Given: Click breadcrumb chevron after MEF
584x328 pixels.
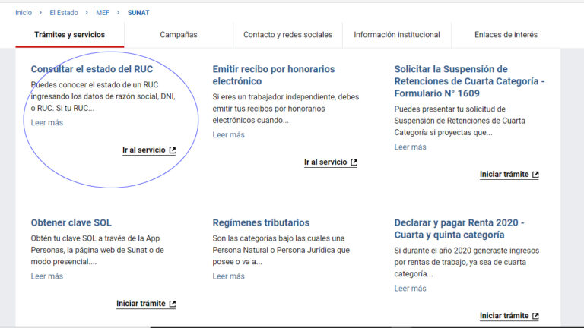Looking at the screenshot, I should click(x=118, y=13).
